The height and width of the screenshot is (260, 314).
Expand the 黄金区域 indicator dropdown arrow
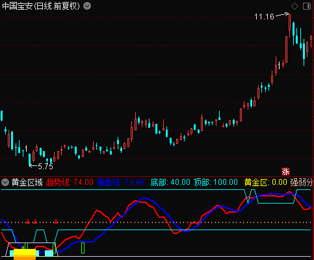tap(5, 182)
